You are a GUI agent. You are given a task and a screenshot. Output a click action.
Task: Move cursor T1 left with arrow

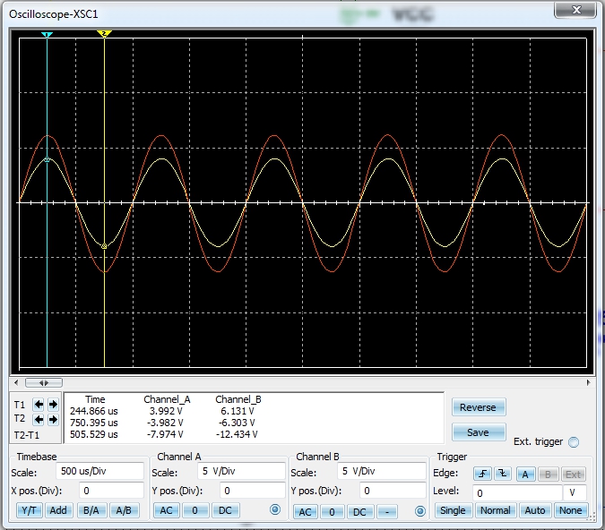coord(39,404)
